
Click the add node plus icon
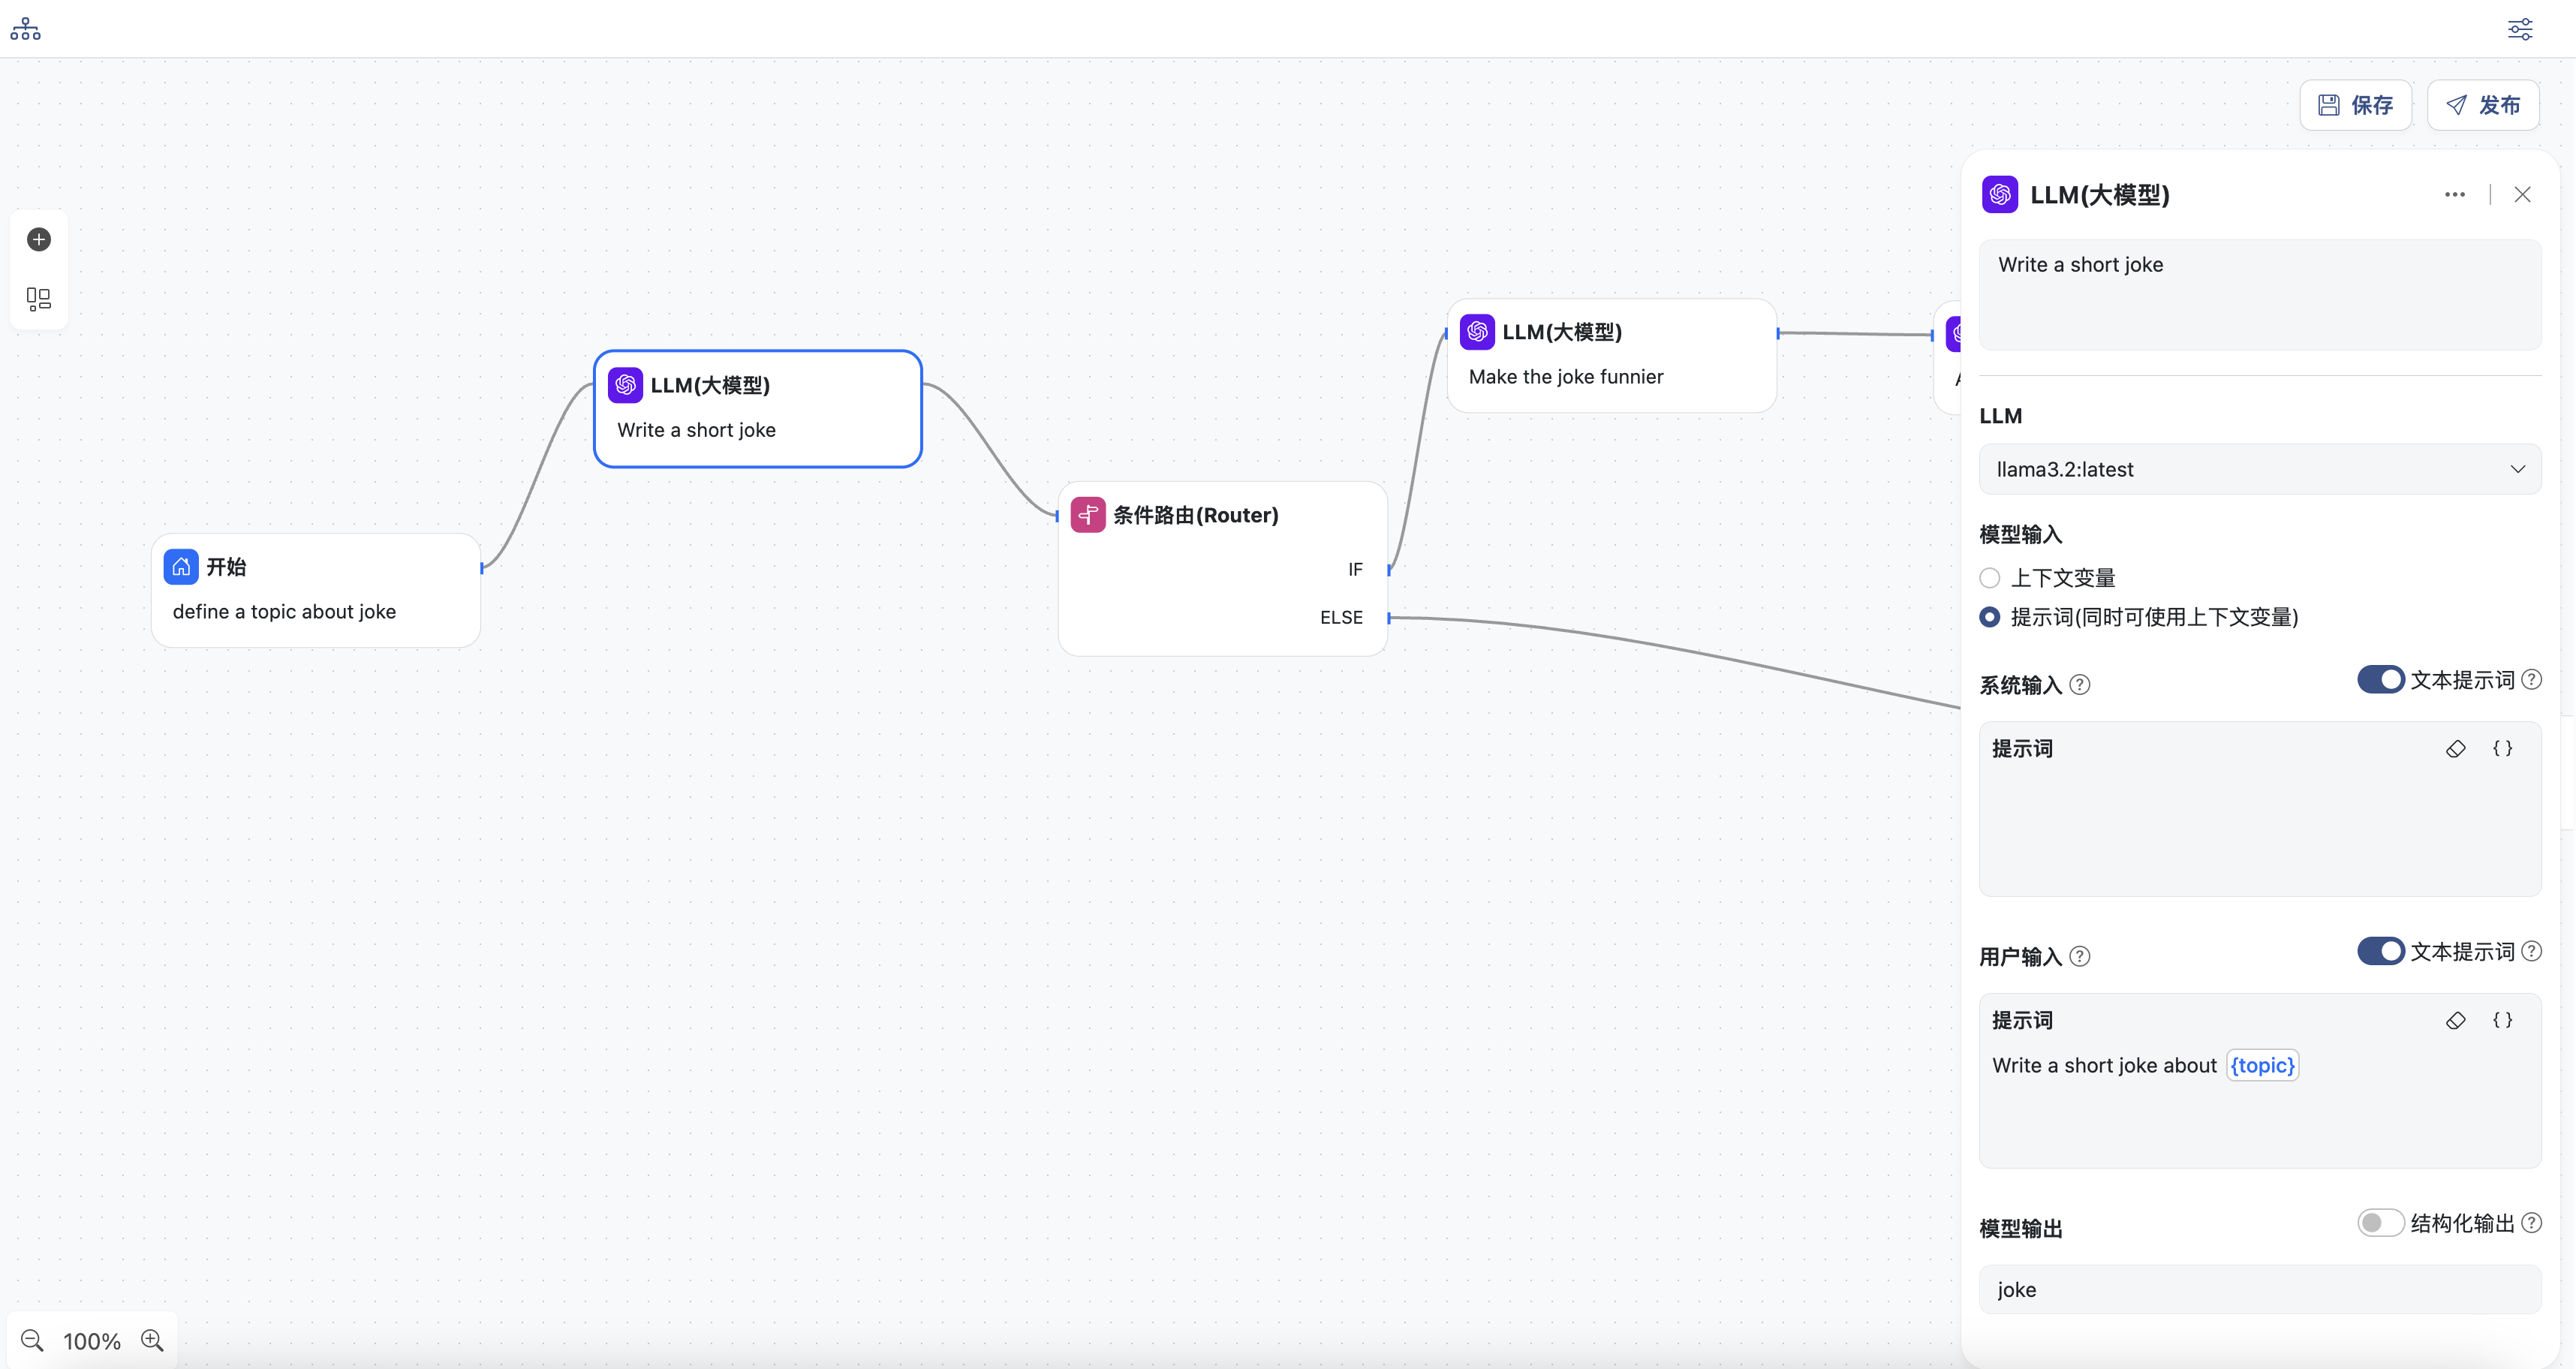[x=39, y=239]
